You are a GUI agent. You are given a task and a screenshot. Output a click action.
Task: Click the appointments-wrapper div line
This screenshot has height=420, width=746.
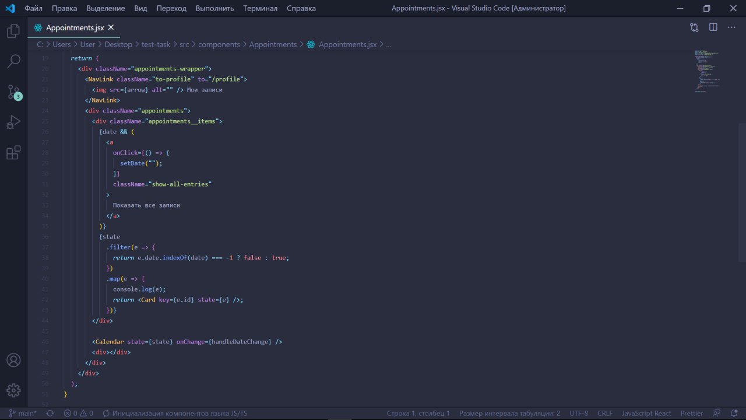pos(145,69)
